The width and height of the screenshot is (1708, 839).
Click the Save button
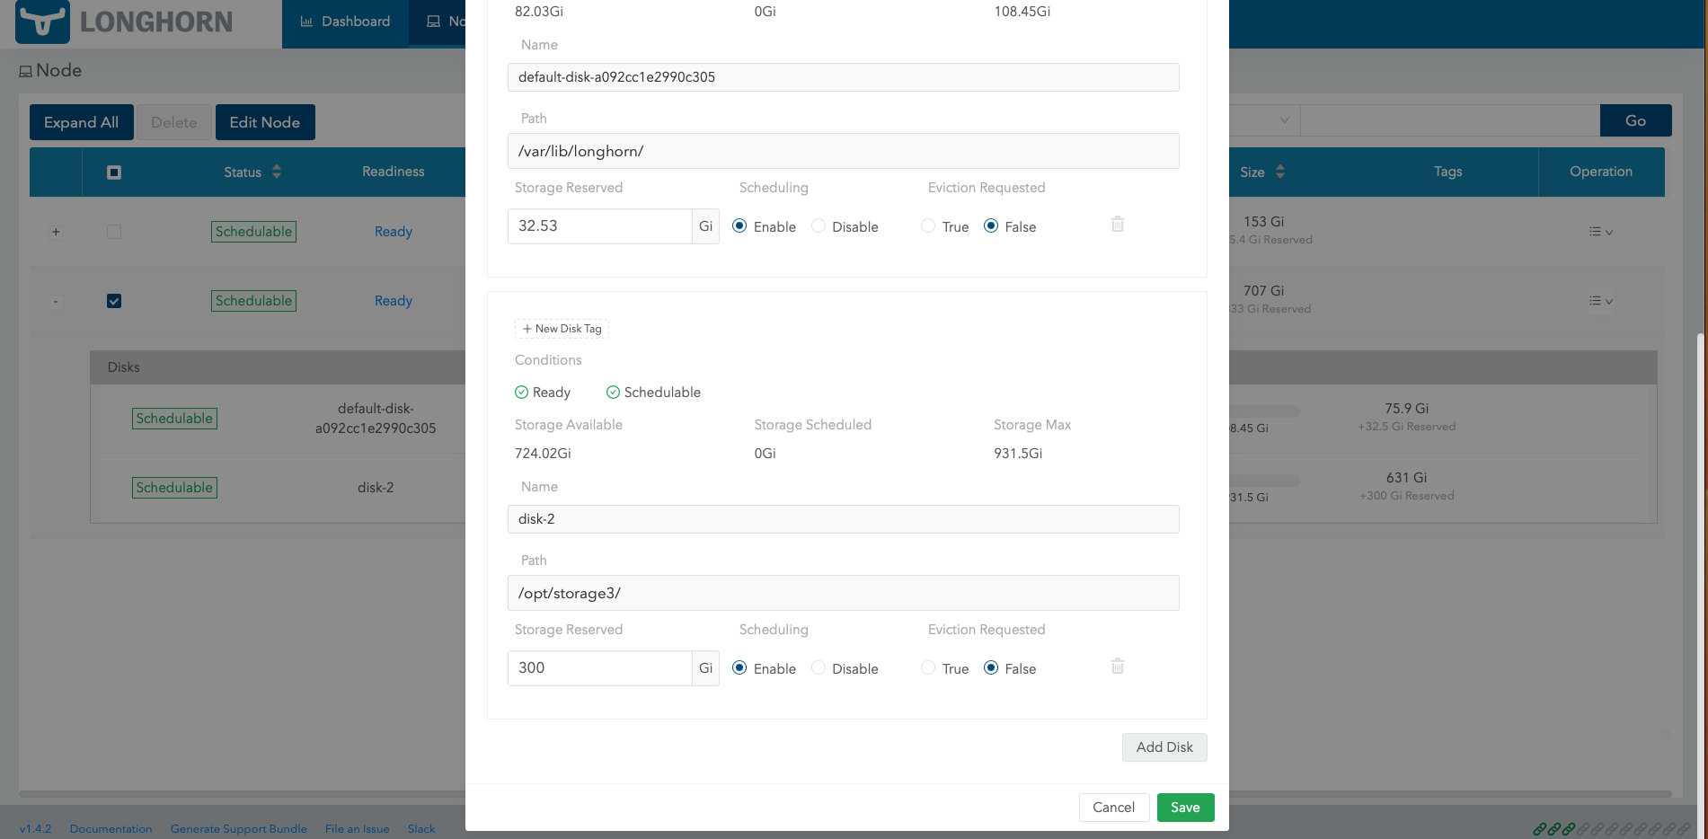(1185, 808)
